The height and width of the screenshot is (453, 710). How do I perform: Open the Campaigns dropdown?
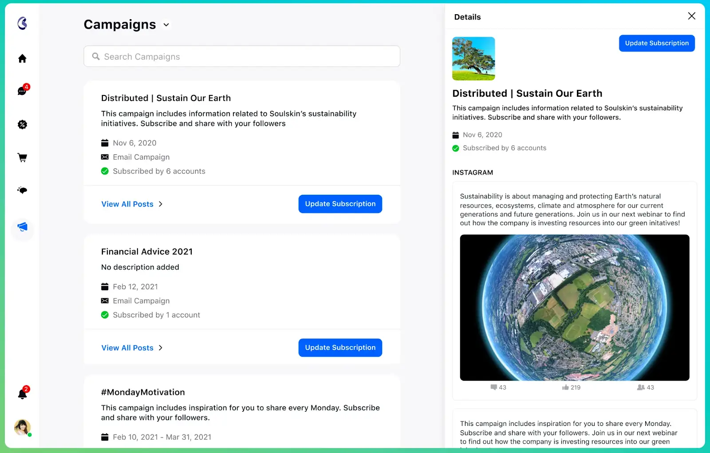pyautogui.click(x=166, y=25)
